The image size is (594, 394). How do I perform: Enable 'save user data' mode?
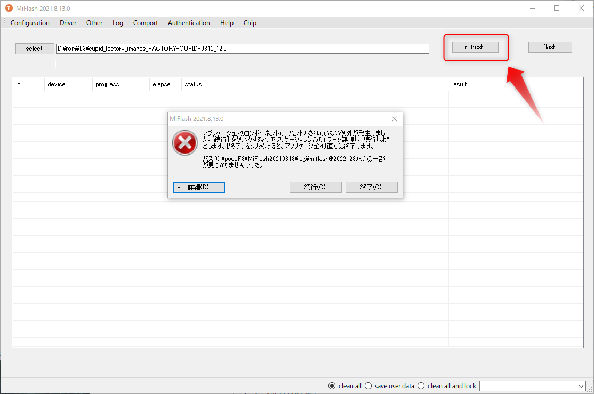tap(368, 385)
